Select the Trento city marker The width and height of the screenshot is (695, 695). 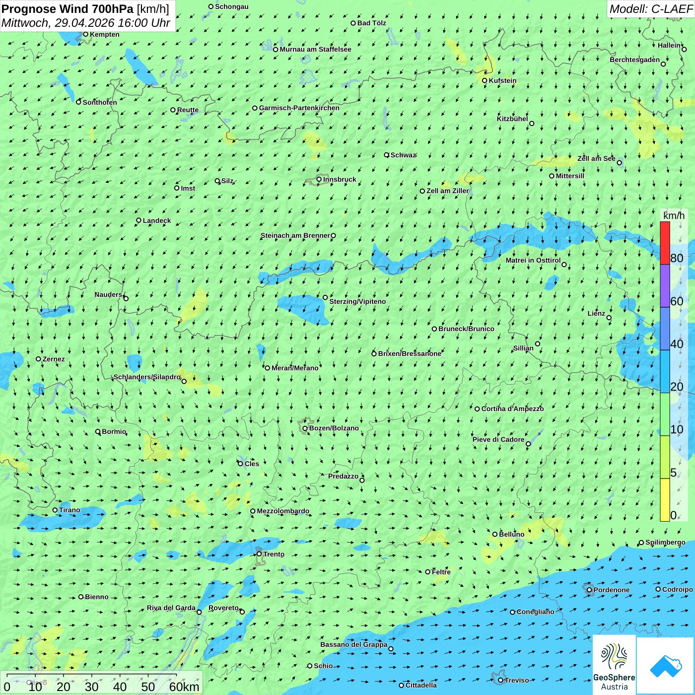tap(259, 554)
